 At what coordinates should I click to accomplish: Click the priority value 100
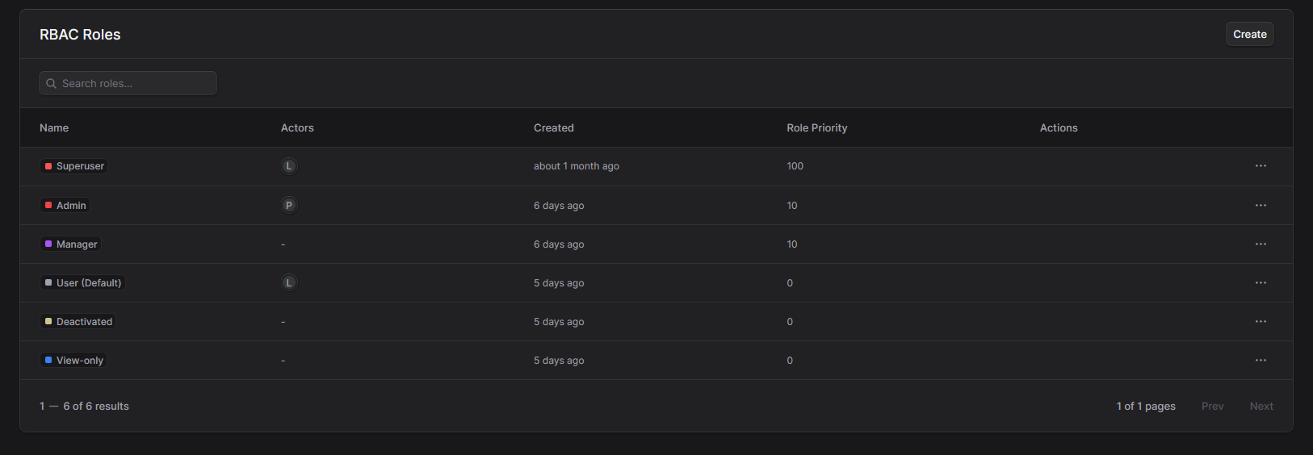795,166
